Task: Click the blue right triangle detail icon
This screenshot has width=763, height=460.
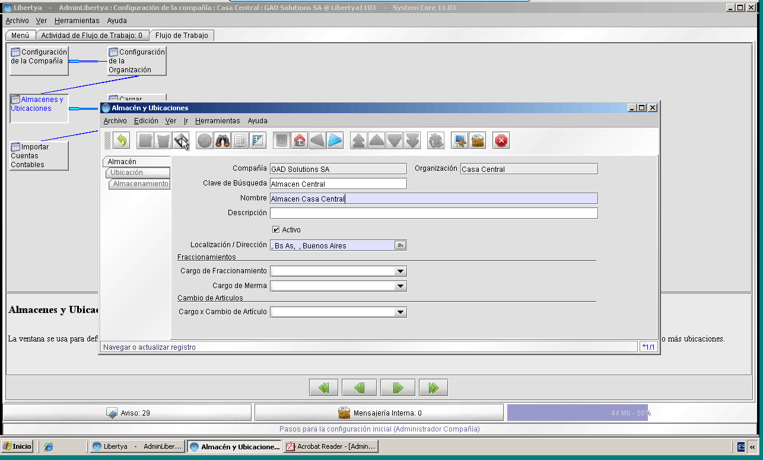Action: (x=335, y=140)
